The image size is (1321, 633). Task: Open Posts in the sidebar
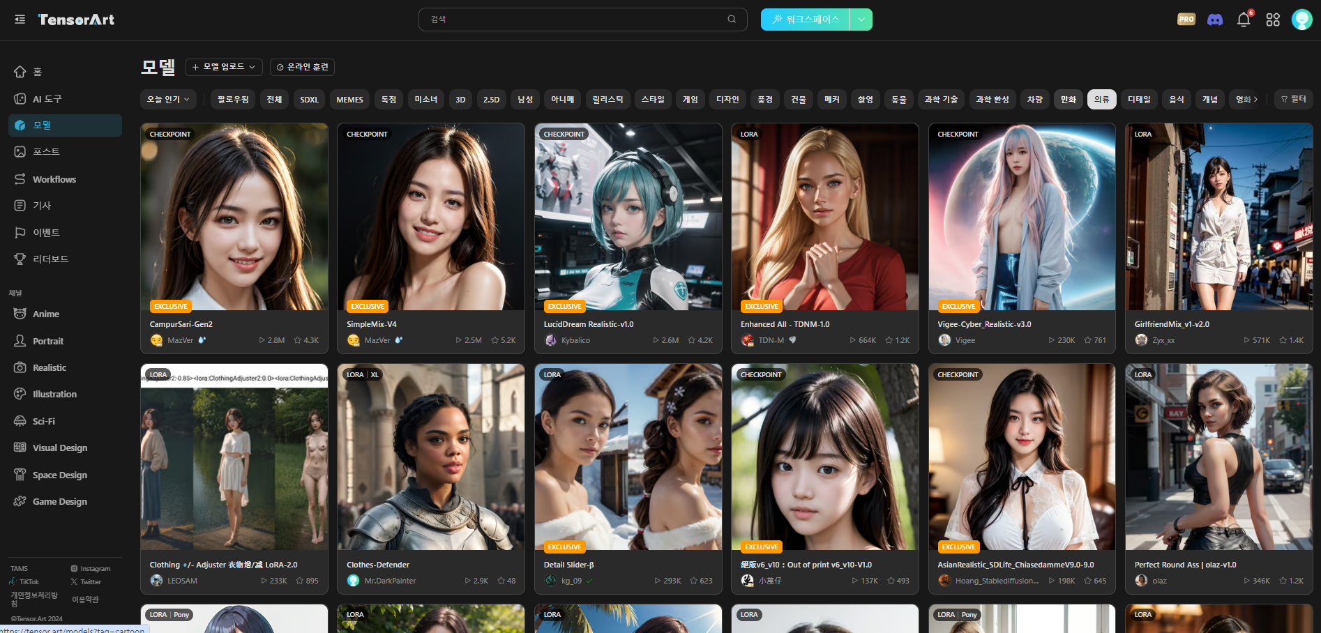tap(65, 151)
